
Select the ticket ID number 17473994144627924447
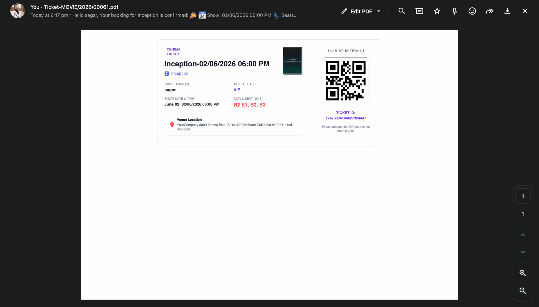[x=346, y=118]
